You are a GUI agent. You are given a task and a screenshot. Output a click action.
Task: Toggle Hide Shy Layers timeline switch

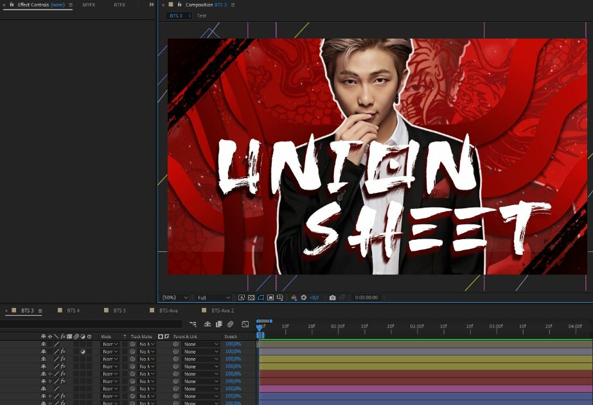208,324
